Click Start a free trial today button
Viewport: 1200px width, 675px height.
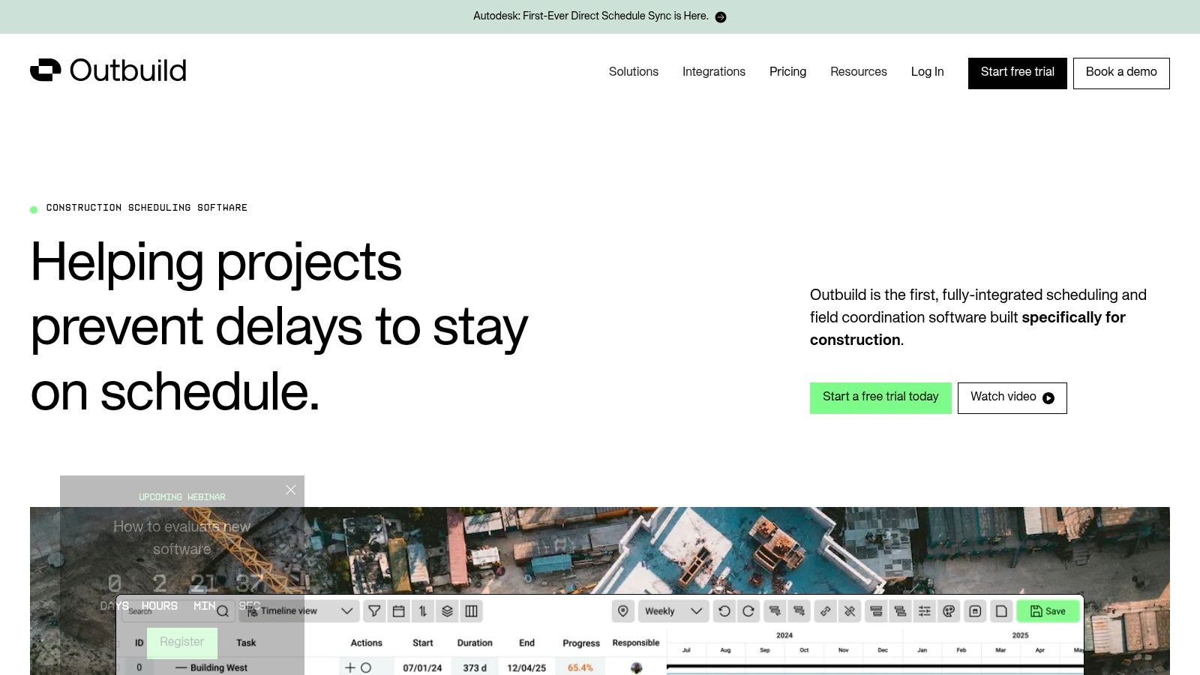click(x=880, y=398)
